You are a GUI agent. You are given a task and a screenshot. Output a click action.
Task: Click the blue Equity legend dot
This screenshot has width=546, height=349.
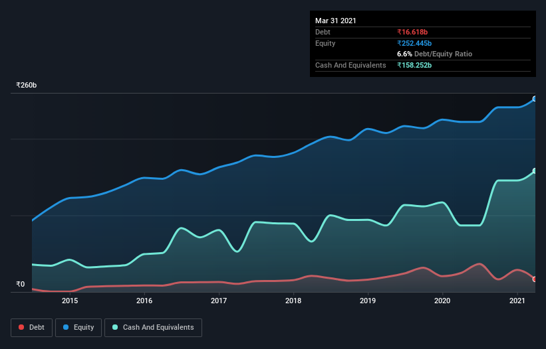click(66, 327)
